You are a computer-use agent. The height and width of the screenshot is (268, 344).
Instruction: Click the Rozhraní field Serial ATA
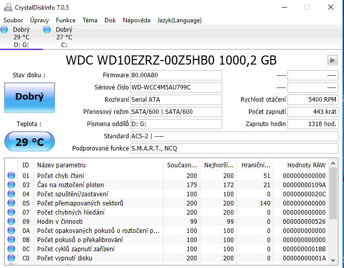(176, 100)
